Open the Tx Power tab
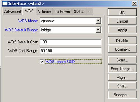140x102 pixels. (62, 11)
